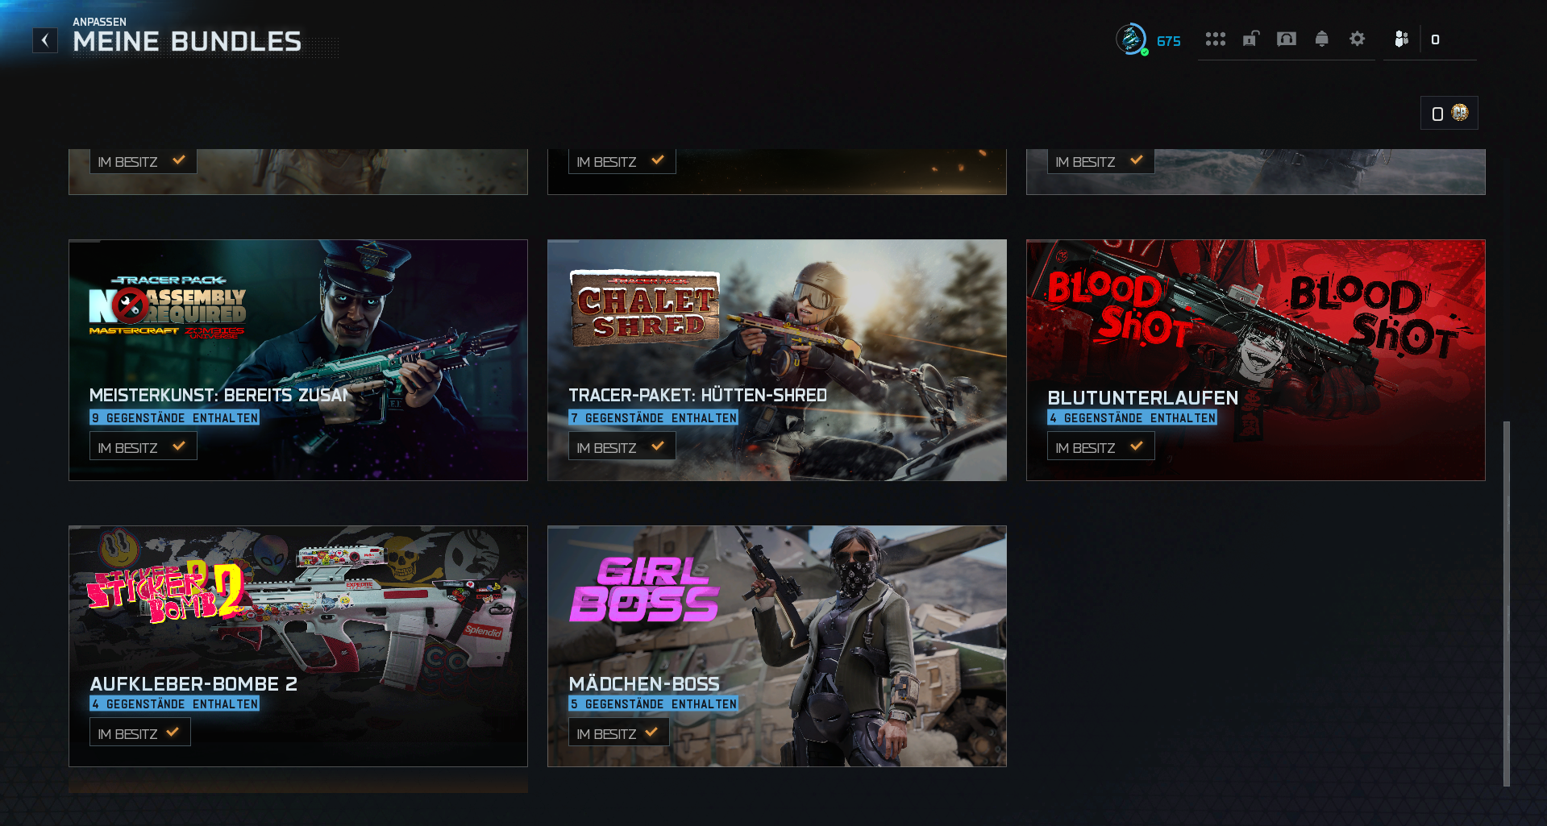The image size is (1547, 826).
Task: Click Im Besitz on Aufkleber-Bombe 2 bundle
Action: (x=139, y=733)
